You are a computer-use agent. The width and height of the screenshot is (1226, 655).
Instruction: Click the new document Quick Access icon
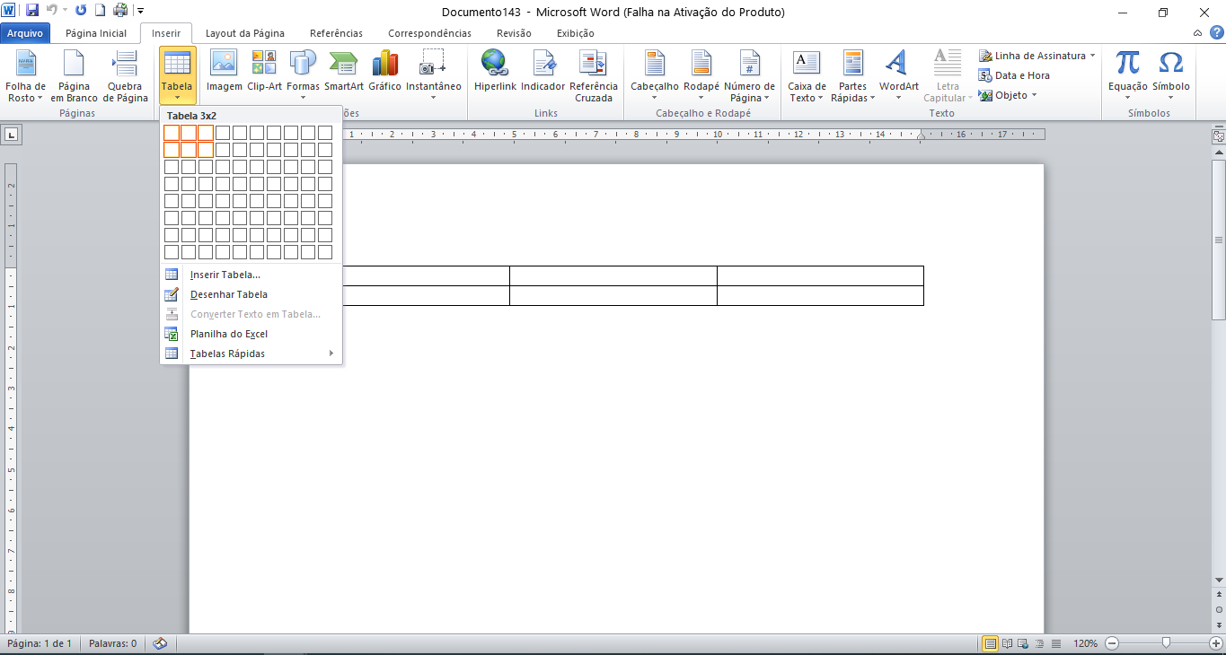point(101,11)
